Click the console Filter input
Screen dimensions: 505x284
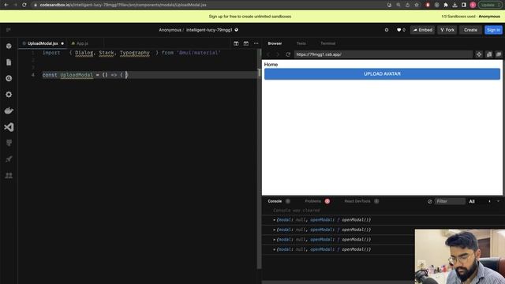coord(450,202)
